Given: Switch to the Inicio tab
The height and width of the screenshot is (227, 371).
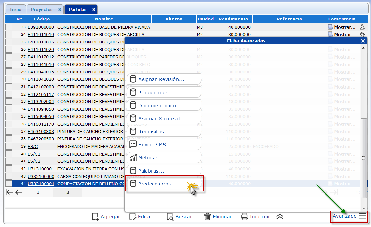Looking at the screenshot, I should pyautogui.click(x=15, y=10).
